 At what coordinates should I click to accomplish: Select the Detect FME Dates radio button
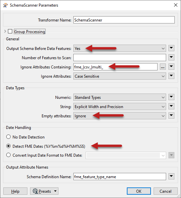tap(8, 146)
